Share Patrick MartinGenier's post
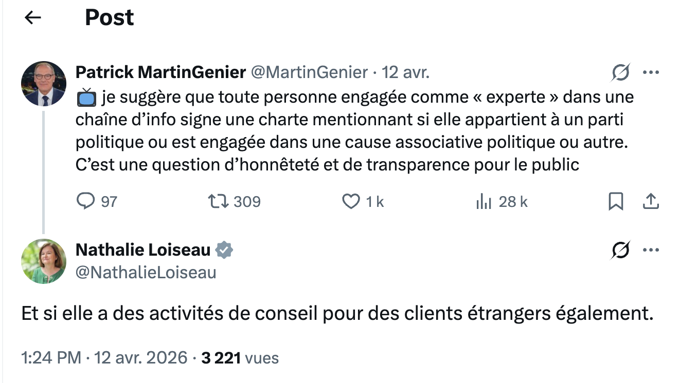The image size is (680, 383). (x=651, y=202)
